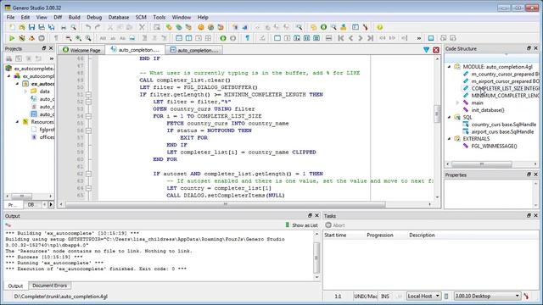
Task: Collapse the MODULE: auto_completion.4gl node
Action: pyautogui.click(x=450, y=67)
